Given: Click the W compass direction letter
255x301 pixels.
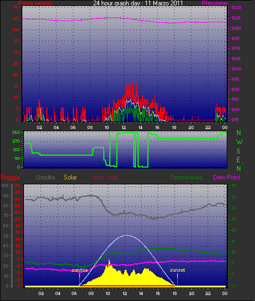Looking at the screenshot, I should (x=239, y=142).
